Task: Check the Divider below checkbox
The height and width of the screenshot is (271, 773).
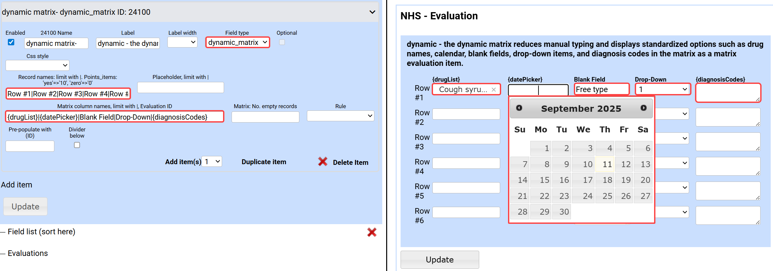Action: (x=77, y=145)
